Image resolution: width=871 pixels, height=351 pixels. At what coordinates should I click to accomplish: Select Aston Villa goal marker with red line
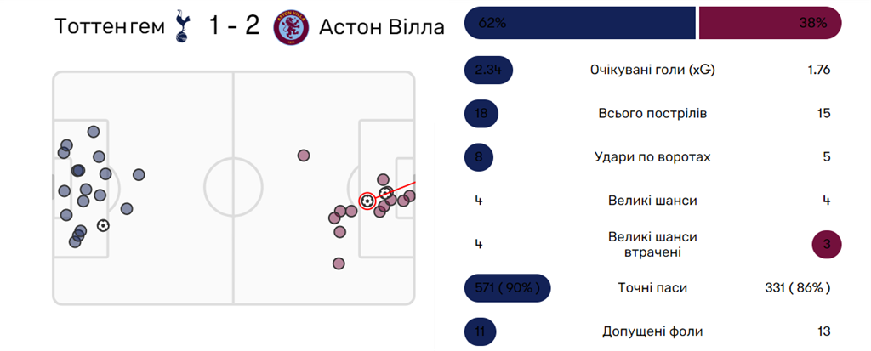384,193
